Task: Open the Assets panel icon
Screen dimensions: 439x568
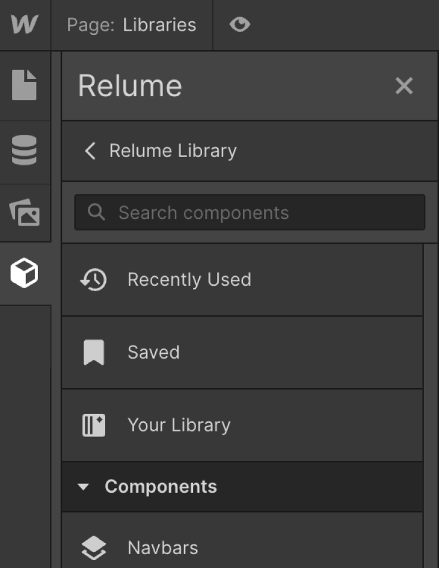Action: pos(25,212)
